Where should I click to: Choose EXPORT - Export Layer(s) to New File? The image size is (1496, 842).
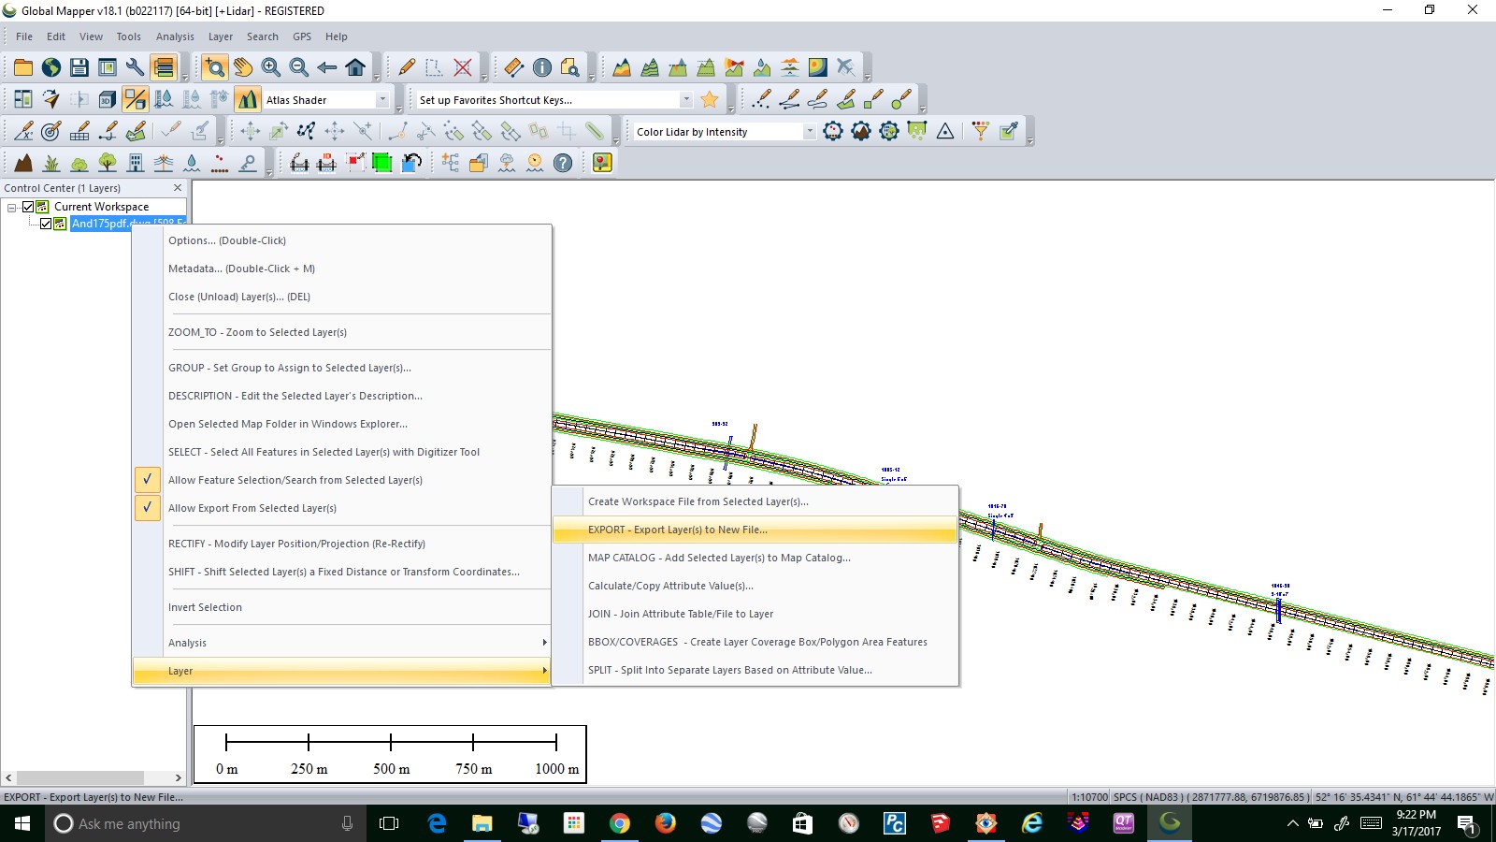pos(755,530)
